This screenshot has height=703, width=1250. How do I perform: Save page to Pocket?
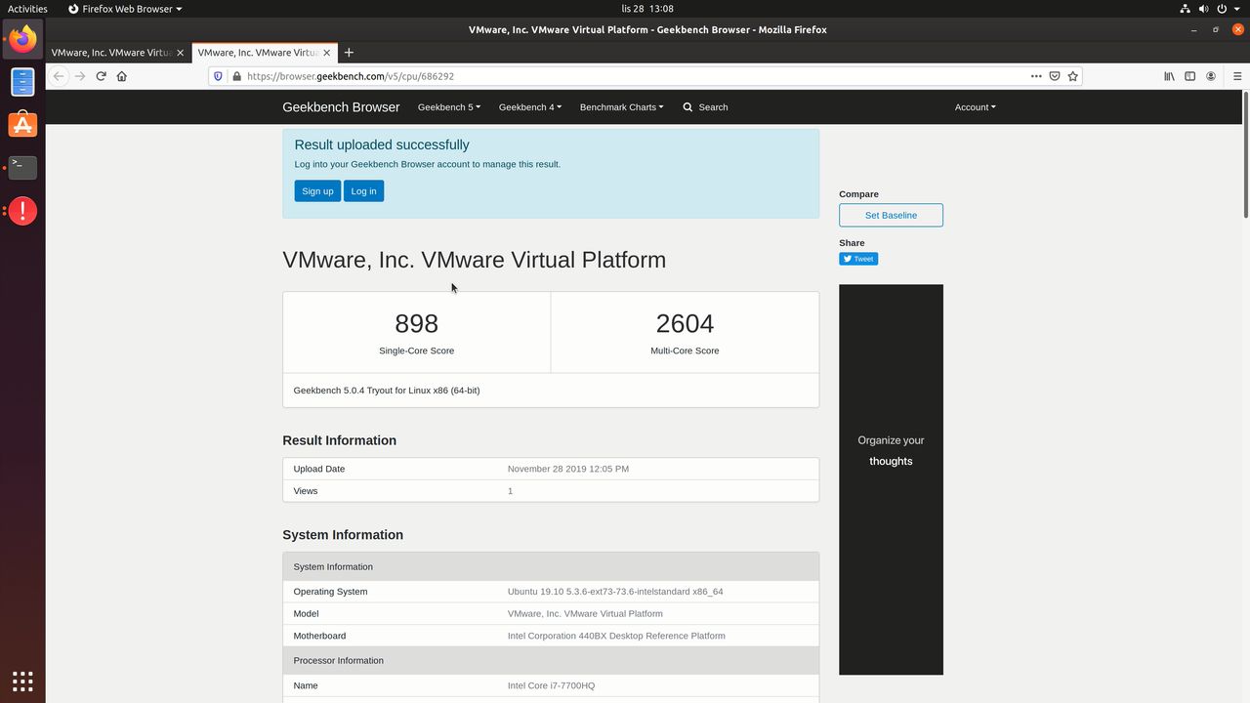1055,76
